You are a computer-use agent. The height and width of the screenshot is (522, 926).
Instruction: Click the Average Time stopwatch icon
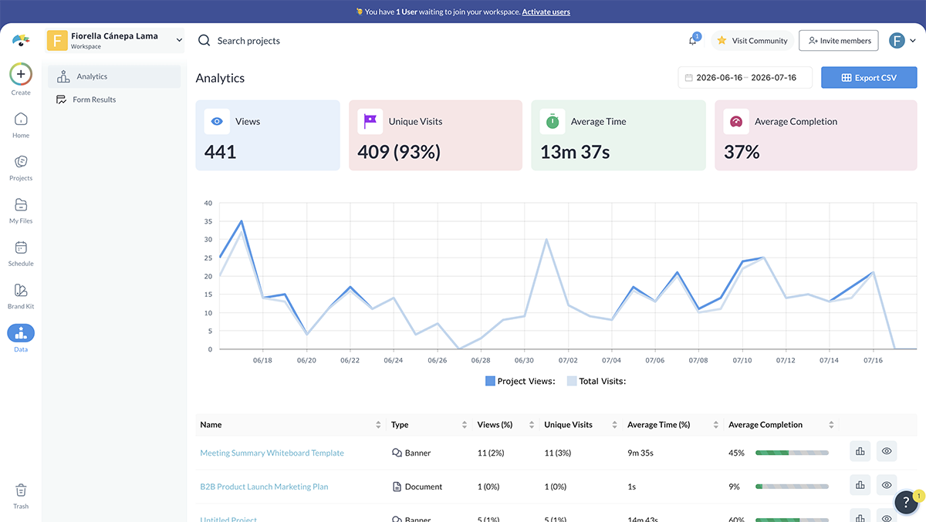(553, 122)
